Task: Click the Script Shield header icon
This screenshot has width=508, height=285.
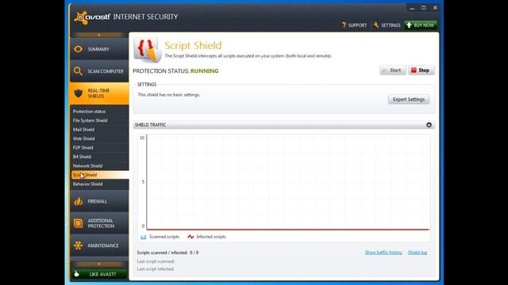Action: 148,50
